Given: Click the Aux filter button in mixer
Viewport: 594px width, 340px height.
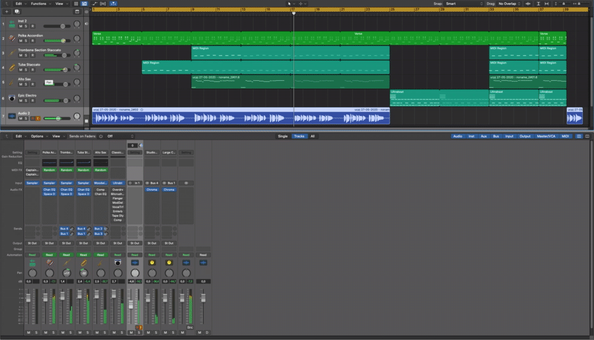Looking at the screenshot, I should 484,136.
